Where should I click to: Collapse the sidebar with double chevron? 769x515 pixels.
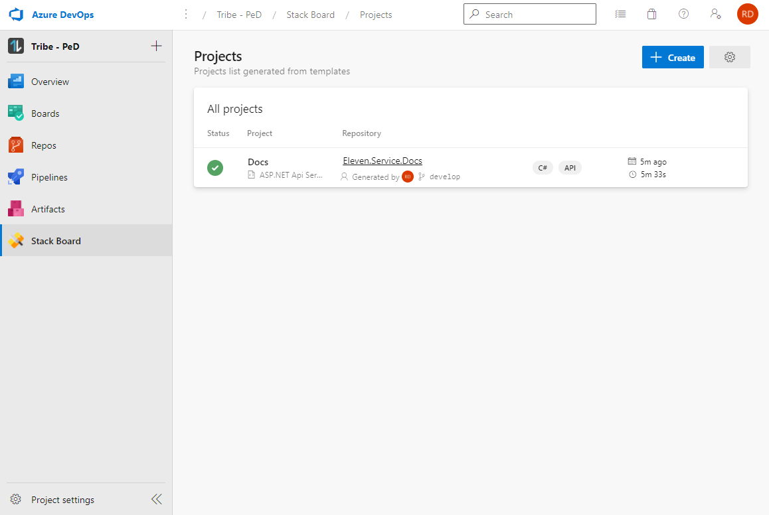tap(157, 499)
